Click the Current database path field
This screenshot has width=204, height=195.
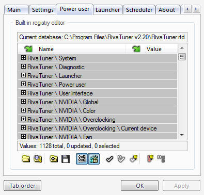coord(102,37)
